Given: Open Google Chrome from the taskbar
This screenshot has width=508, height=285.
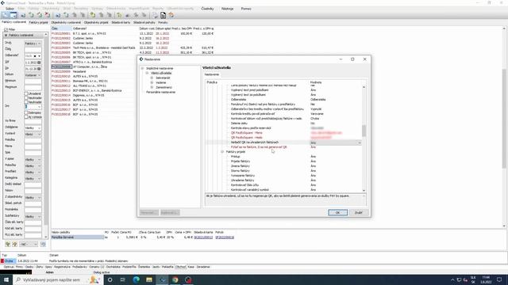Looking at the screenshot, I should (x=175, y=279).
